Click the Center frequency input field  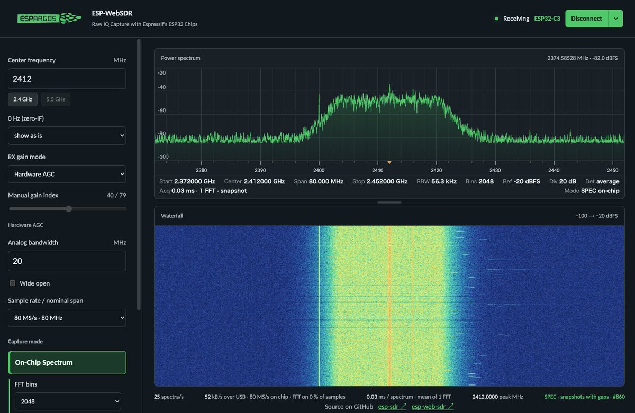pos(67,79)
